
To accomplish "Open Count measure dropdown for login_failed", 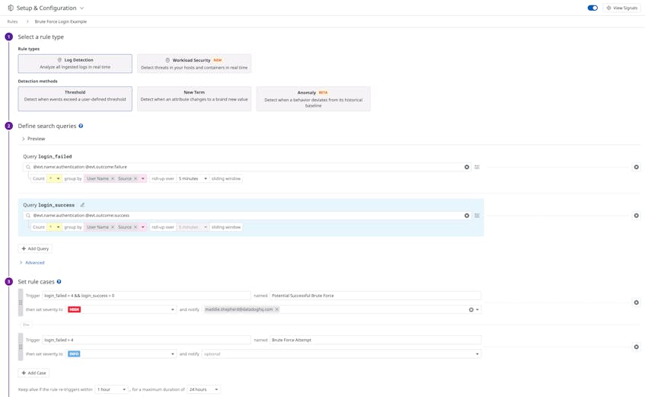I will (54, 178).
